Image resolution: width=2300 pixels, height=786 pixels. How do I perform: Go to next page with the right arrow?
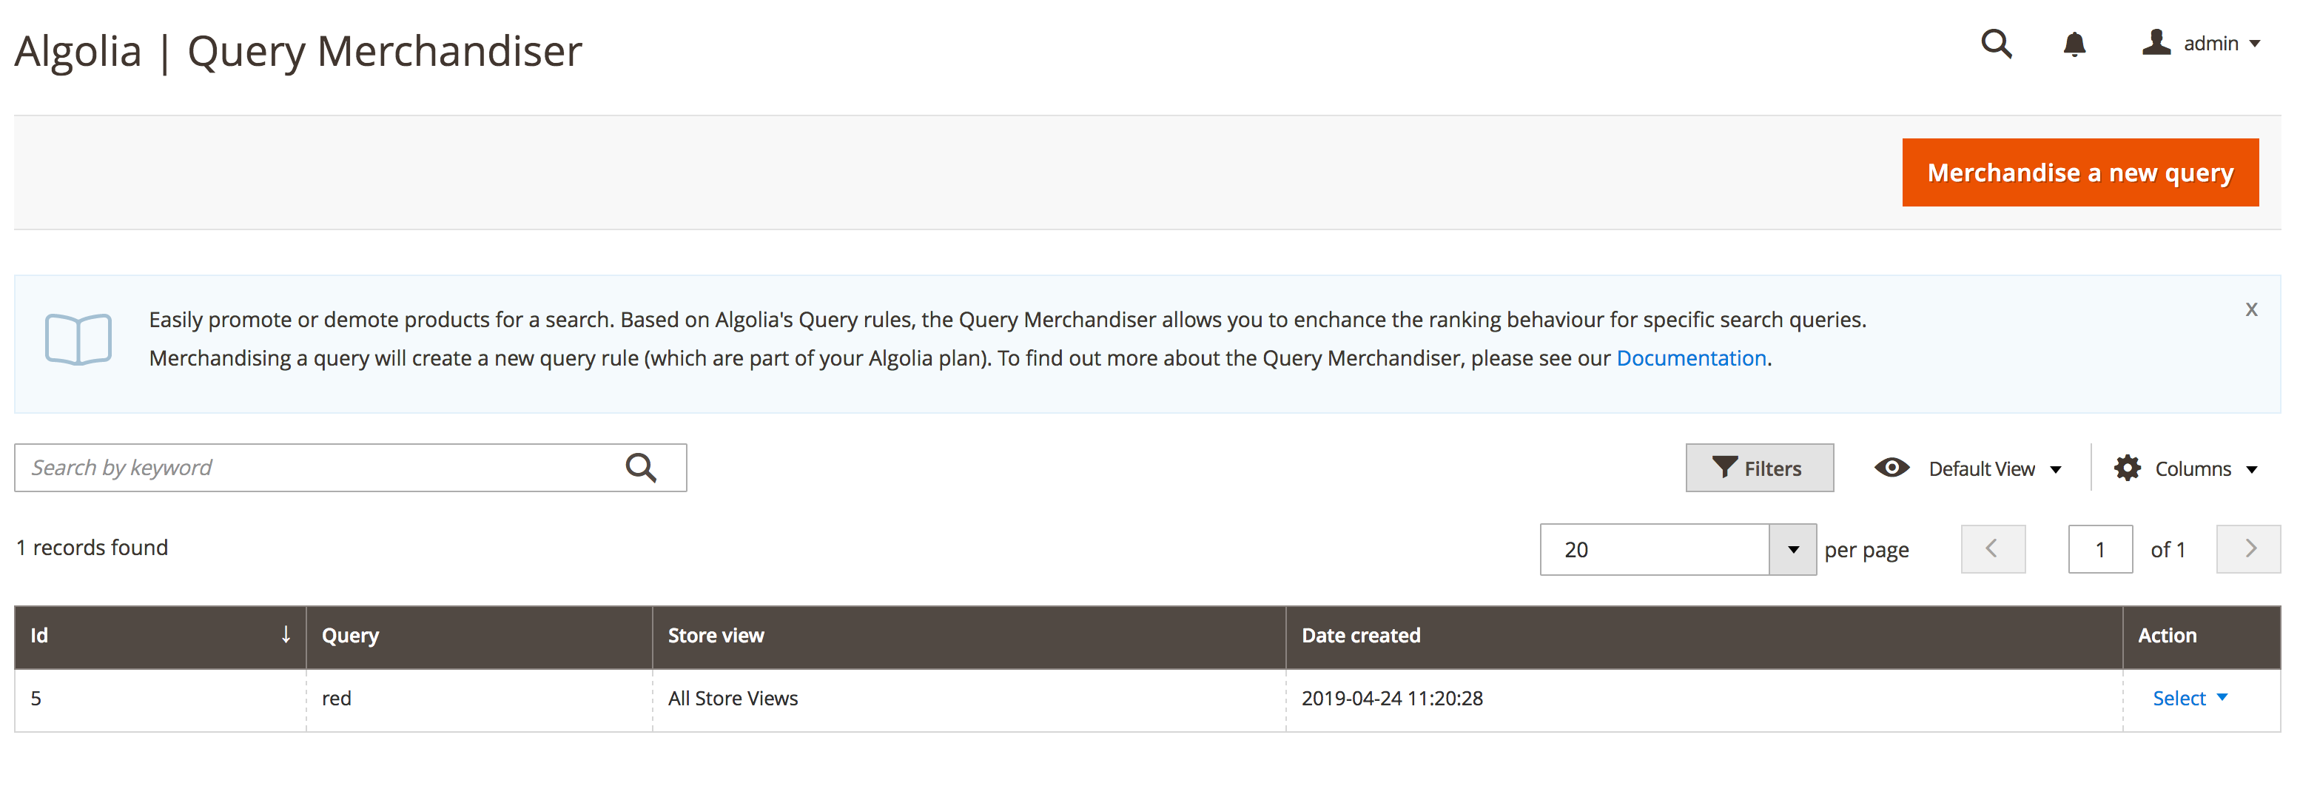tap(2248, 549)
